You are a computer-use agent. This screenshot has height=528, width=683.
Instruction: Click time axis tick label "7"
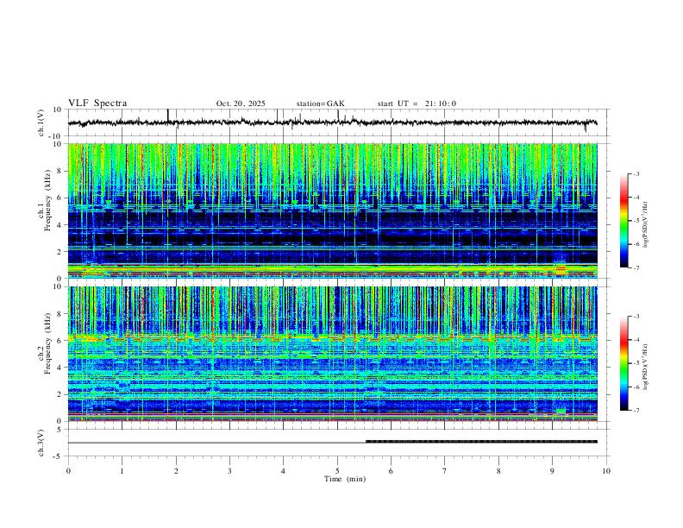(x=445, y=471)
